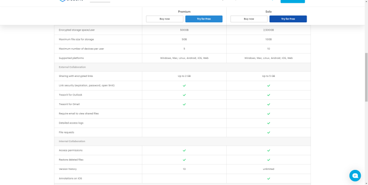368x185 pixels.
Task: Click the blue button in top navigation
Action: pos(292,1)
